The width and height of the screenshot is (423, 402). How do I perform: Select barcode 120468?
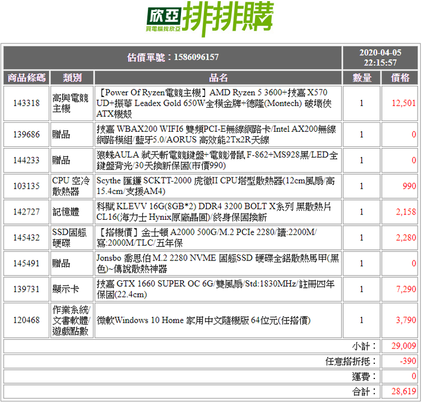(x=26, y=320)
